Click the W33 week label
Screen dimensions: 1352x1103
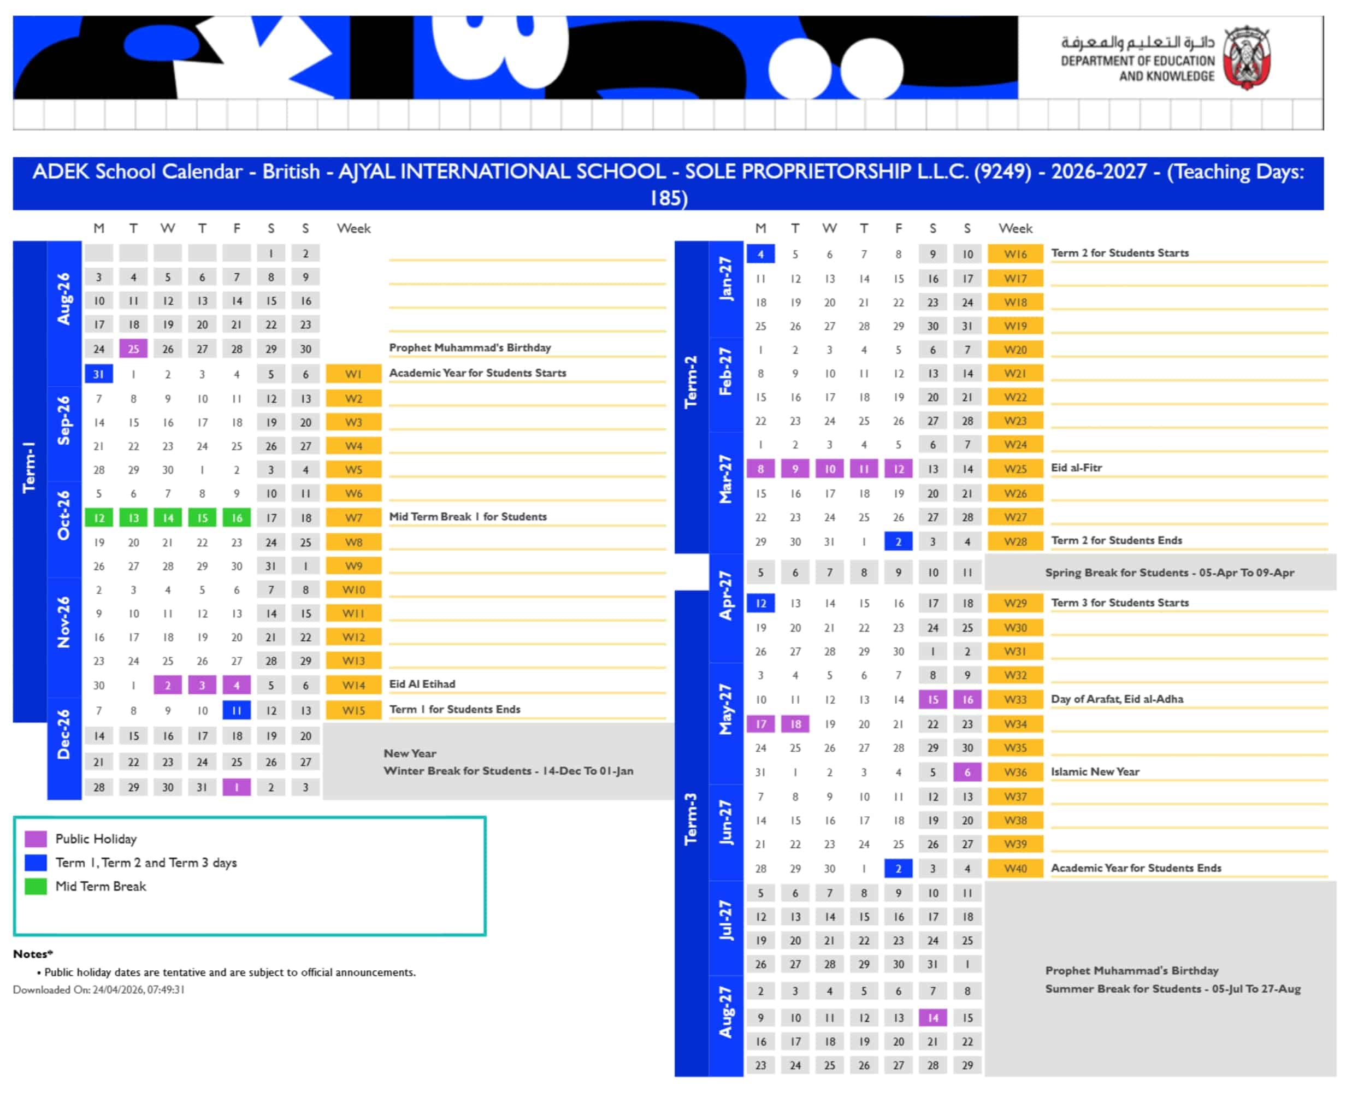tap(1016, 699)
